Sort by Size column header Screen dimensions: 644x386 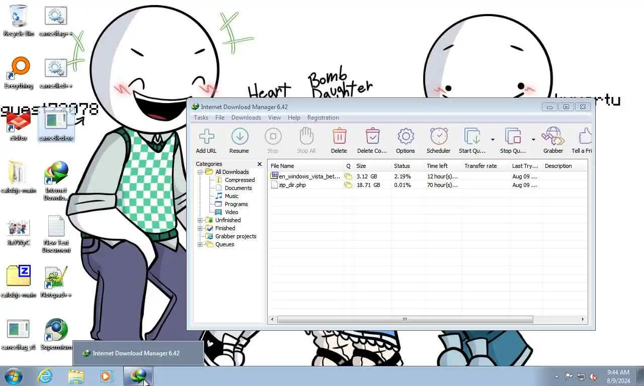pyautogui.click(x=373, y=166)
